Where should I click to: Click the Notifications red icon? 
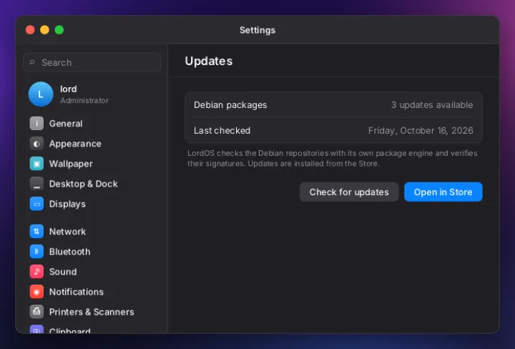tap(36, 292)
